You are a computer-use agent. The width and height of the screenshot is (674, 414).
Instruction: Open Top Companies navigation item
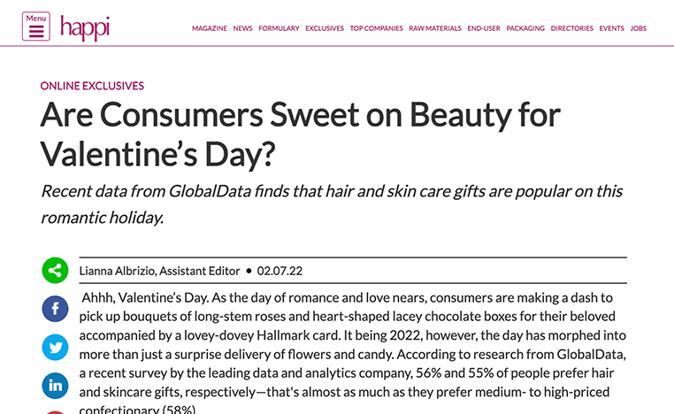click(376, 28)
